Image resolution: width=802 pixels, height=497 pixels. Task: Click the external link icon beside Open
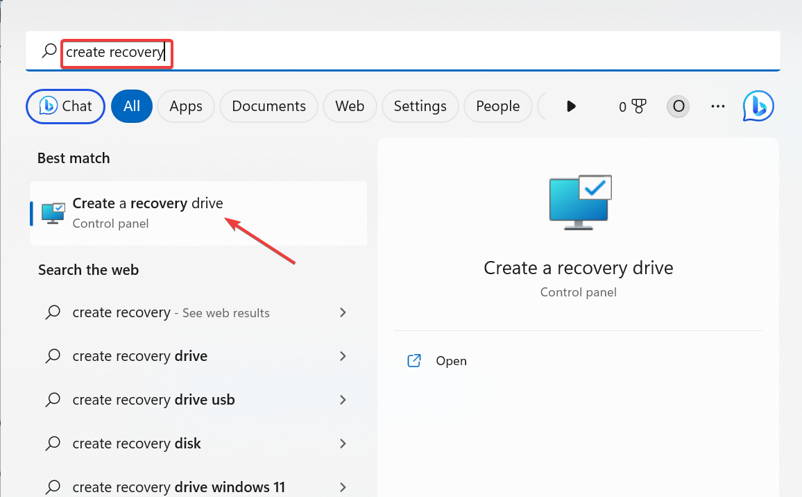tap(413, 360)
